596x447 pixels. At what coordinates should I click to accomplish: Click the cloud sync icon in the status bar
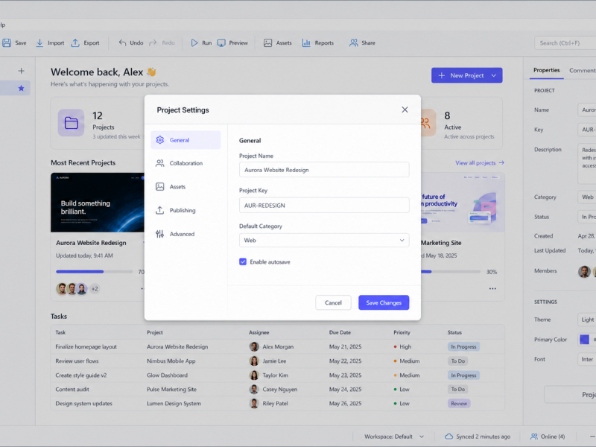[x=449, y=437]
